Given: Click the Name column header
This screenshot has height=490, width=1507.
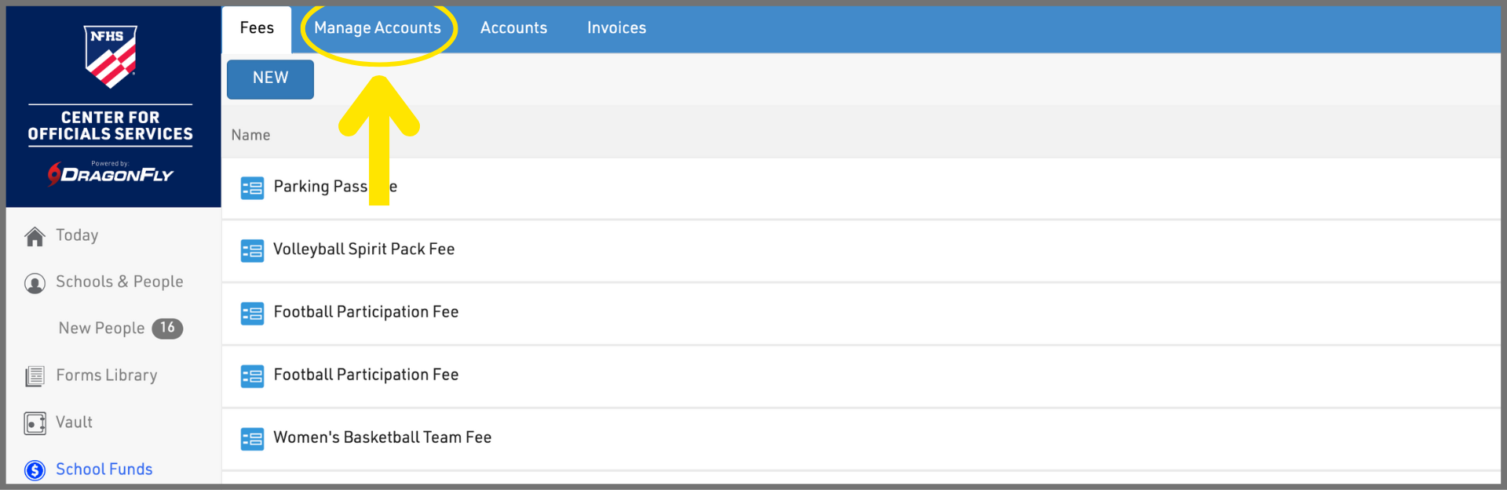Looking at the screenshot, I should (x=250, y=135).
